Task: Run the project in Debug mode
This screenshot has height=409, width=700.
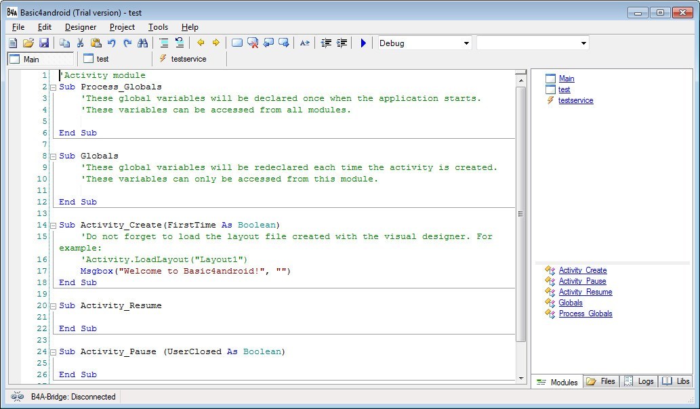Action: [363, 42]
